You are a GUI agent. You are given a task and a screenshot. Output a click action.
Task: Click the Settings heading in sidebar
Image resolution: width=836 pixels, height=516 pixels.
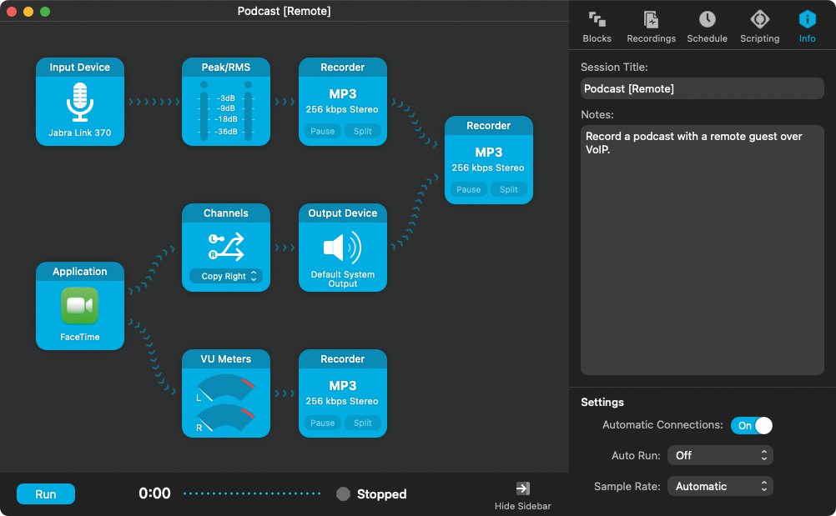click(602, 402)
